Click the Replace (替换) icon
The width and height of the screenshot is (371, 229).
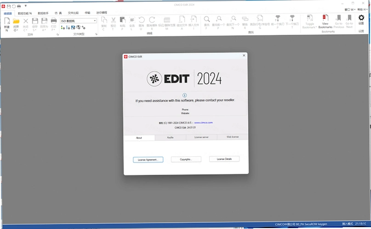pos(245,19)
